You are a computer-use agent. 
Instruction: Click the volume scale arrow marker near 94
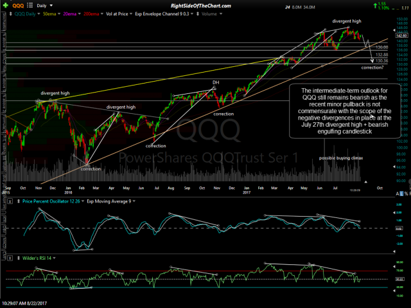point(394,167)
